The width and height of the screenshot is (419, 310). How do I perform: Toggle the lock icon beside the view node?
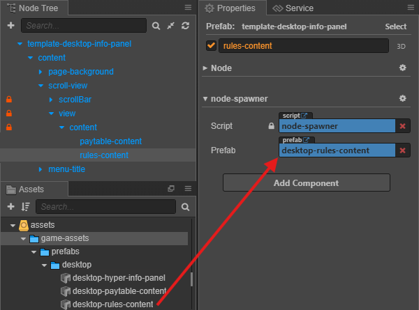click(x=9, y=114)
